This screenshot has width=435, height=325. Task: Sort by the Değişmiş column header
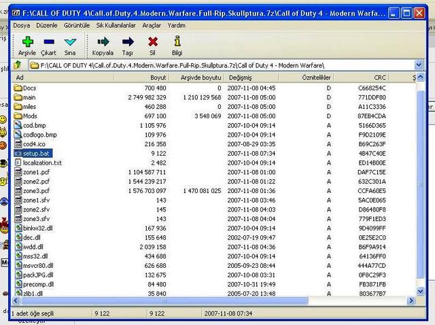coord(251,78)
